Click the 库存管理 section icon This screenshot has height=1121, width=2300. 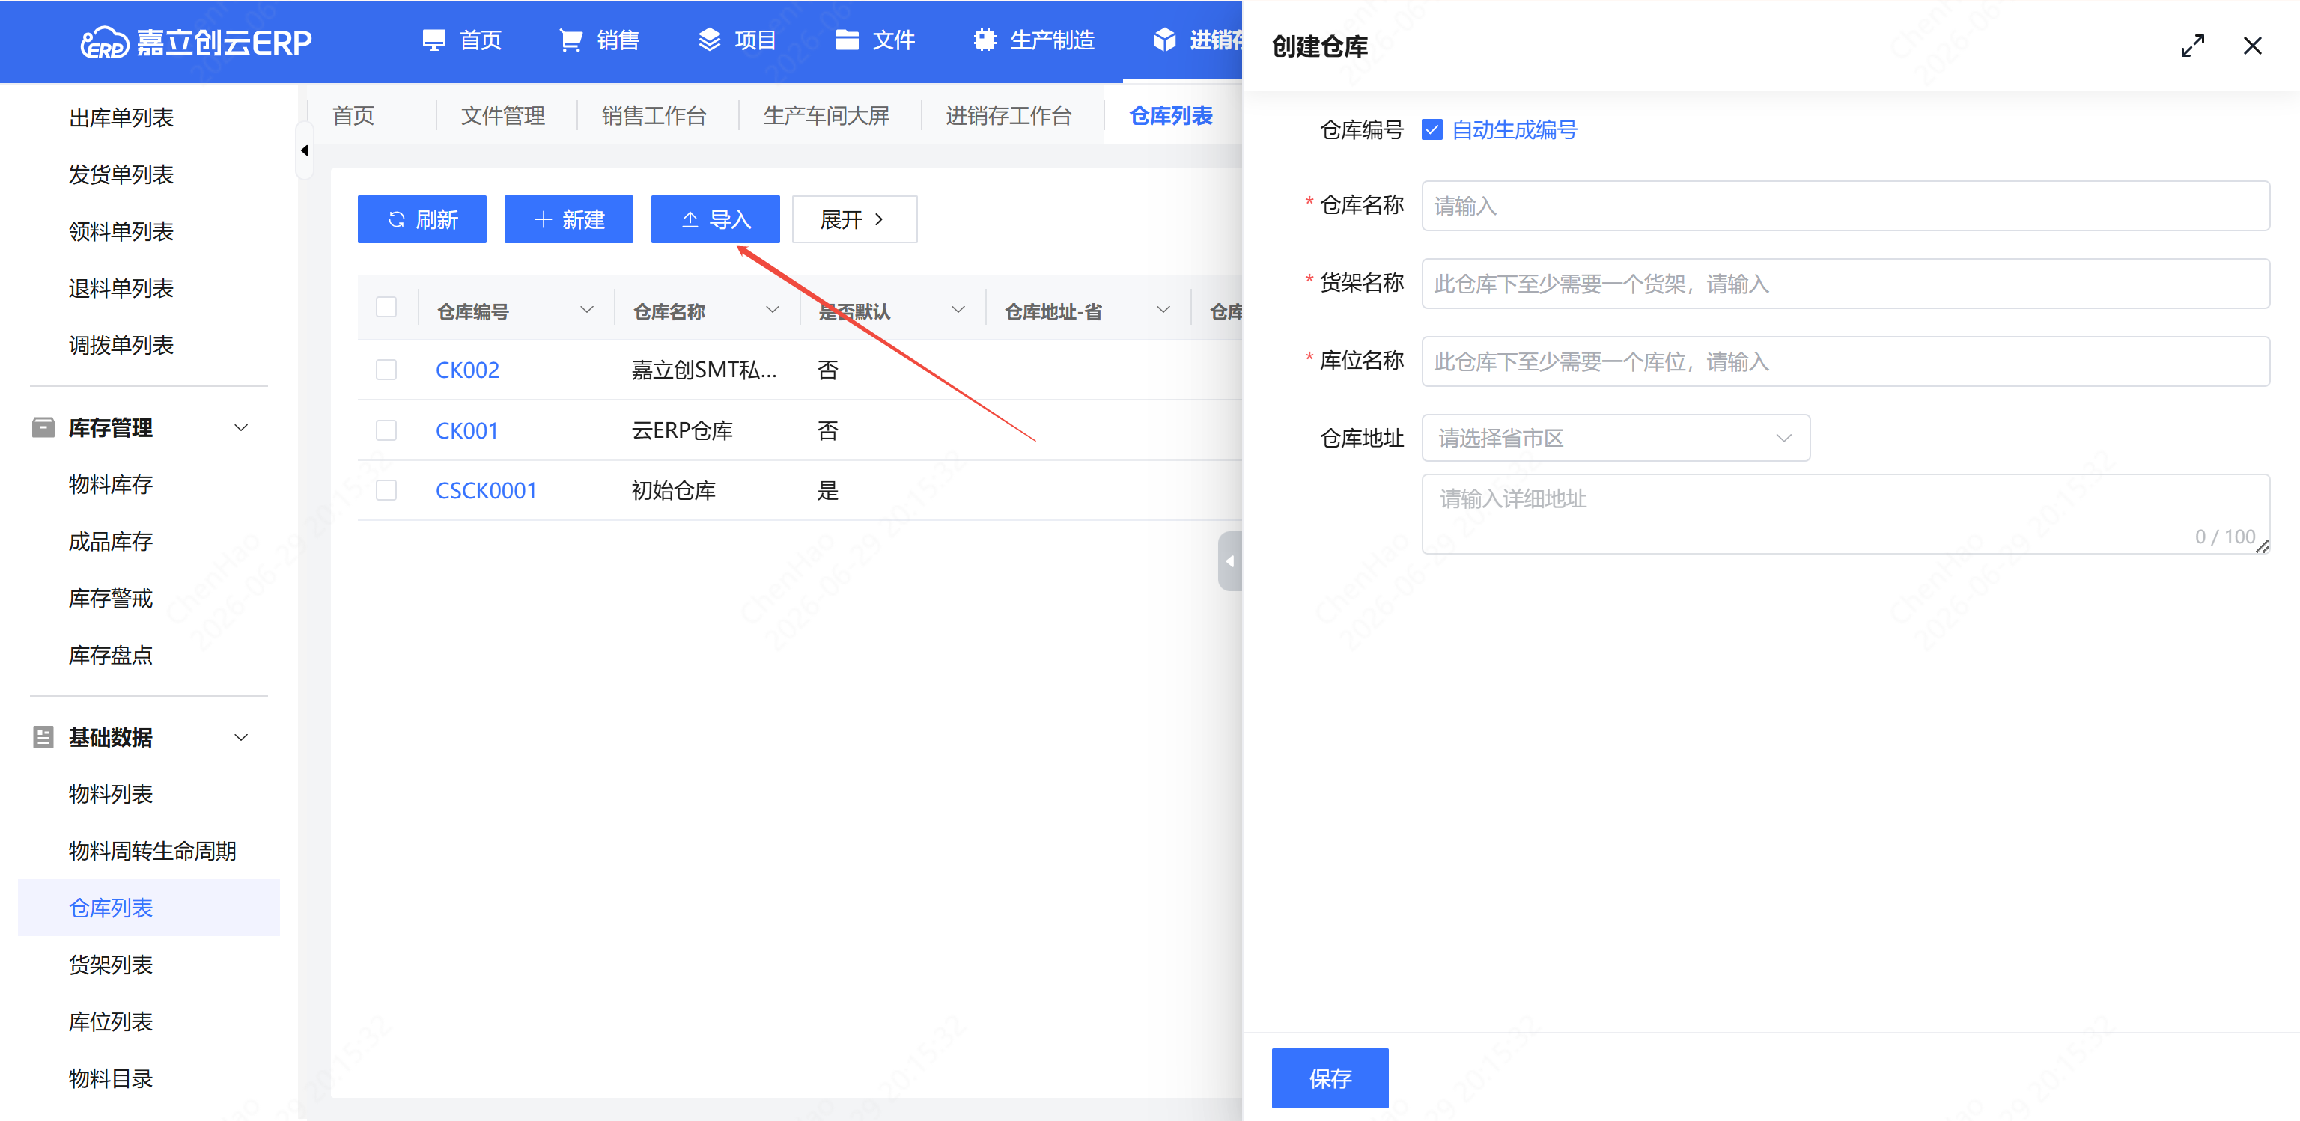(43, 427)
